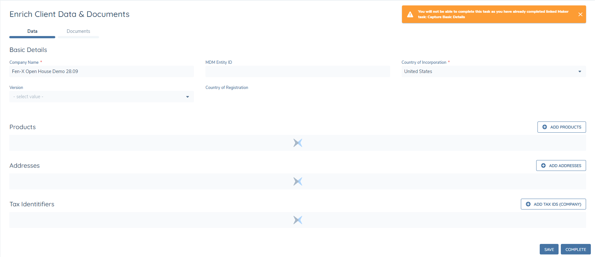This screenshot has width=595, height=257.
Task: Click the Basic Details section heading
Action: point(28,50)
